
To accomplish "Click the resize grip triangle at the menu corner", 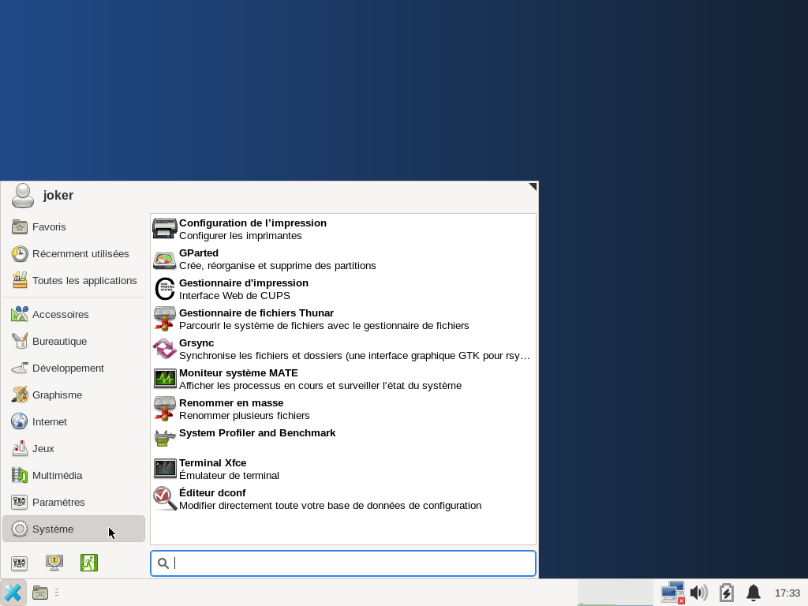I will [533, 186].
